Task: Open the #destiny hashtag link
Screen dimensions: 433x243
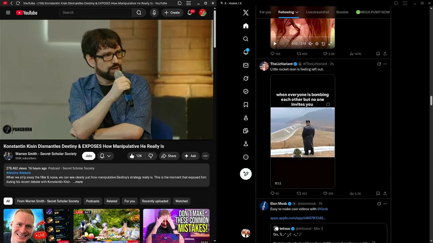Action: pyautogui.click(x=12, y=173)
